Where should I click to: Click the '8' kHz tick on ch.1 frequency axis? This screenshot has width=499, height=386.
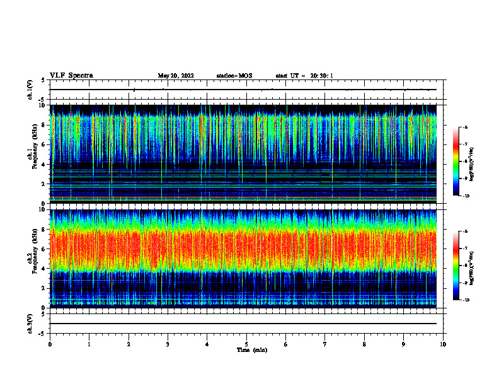pyautogui.click(x=44, y=125)
